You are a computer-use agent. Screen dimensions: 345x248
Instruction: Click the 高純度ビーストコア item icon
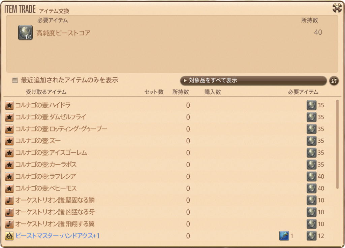25,33
